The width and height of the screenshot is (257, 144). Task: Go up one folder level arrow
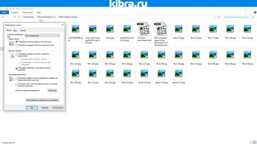pyautogui.click(x=15, y=17)
